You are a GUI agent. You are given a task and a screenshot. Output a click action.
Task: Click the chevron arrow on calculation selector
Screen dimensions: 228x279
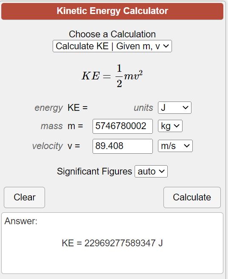166,46
